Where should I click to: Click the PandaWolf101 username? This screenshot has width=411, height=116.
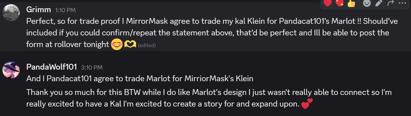[x=52, y=67]
